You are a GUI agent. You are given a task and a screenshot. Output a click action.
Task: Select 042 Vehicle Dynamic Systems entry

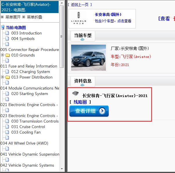click(x=27, y=165)
